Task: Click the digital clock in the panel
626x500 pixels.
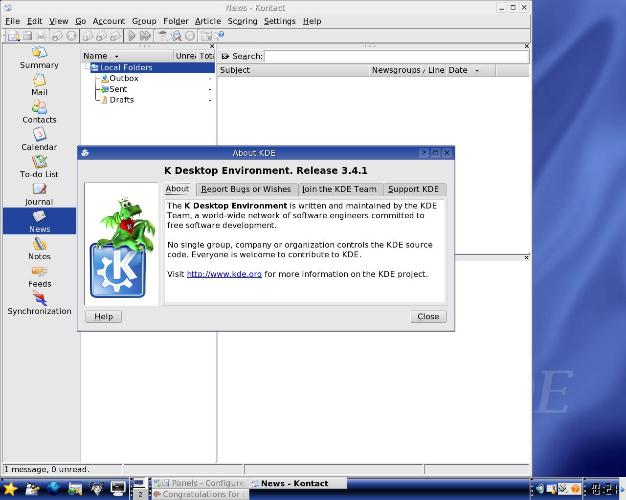Action: [604, 489]
